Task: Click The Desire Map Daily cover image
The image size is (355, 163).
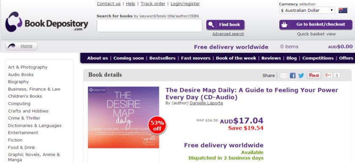Action: point(123,117)
